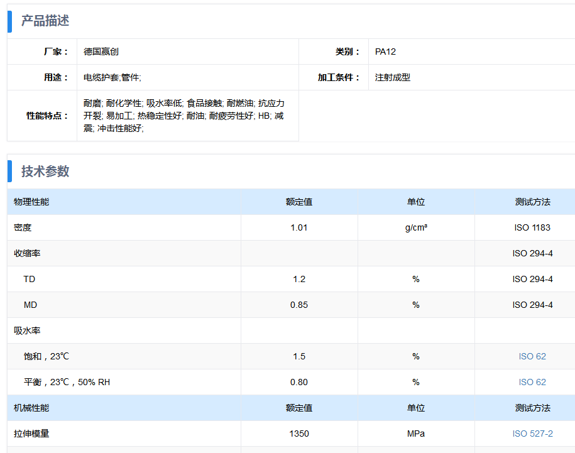Screen dimensions: 575x453
Task: Open the ISO 62 link in the 饱和 row
Action: pos(532,356)
